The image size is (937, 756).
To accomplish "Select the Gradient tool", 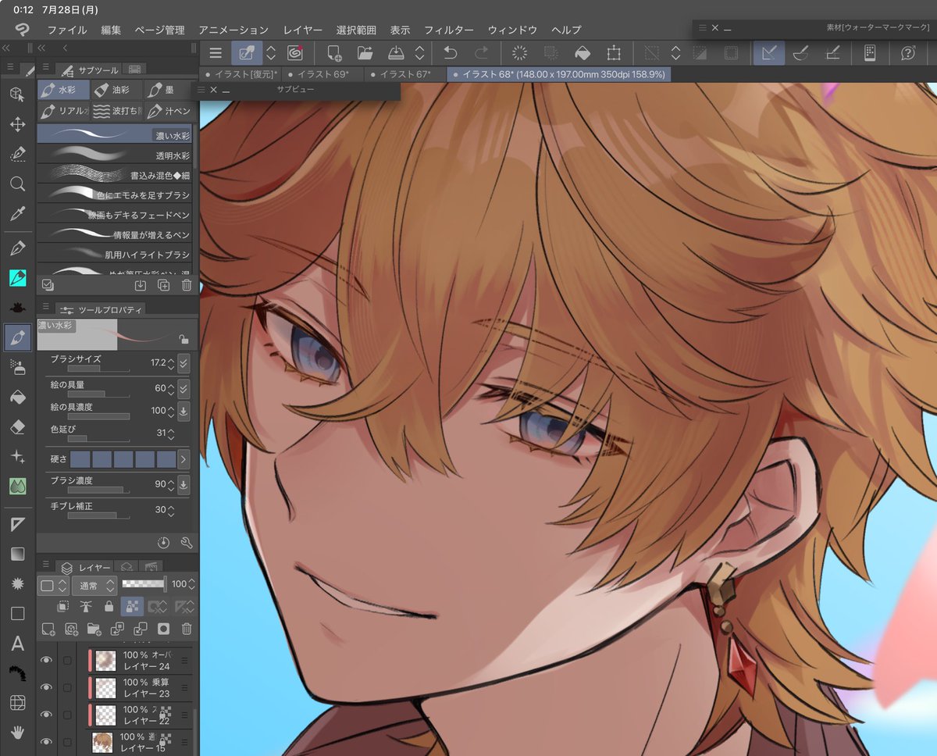I will coord(17,554).
